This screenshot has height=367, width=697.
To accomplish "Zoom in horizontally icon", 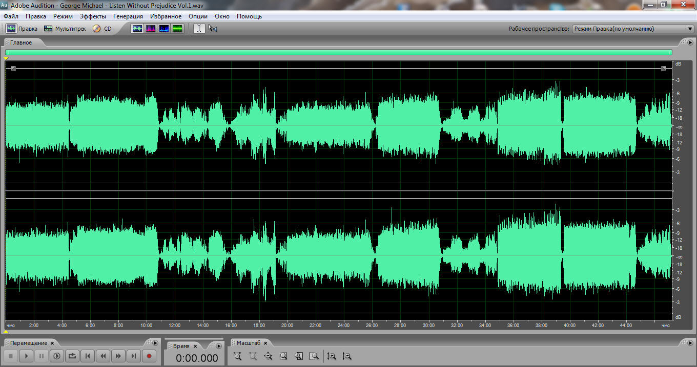I will click(237, 356).
